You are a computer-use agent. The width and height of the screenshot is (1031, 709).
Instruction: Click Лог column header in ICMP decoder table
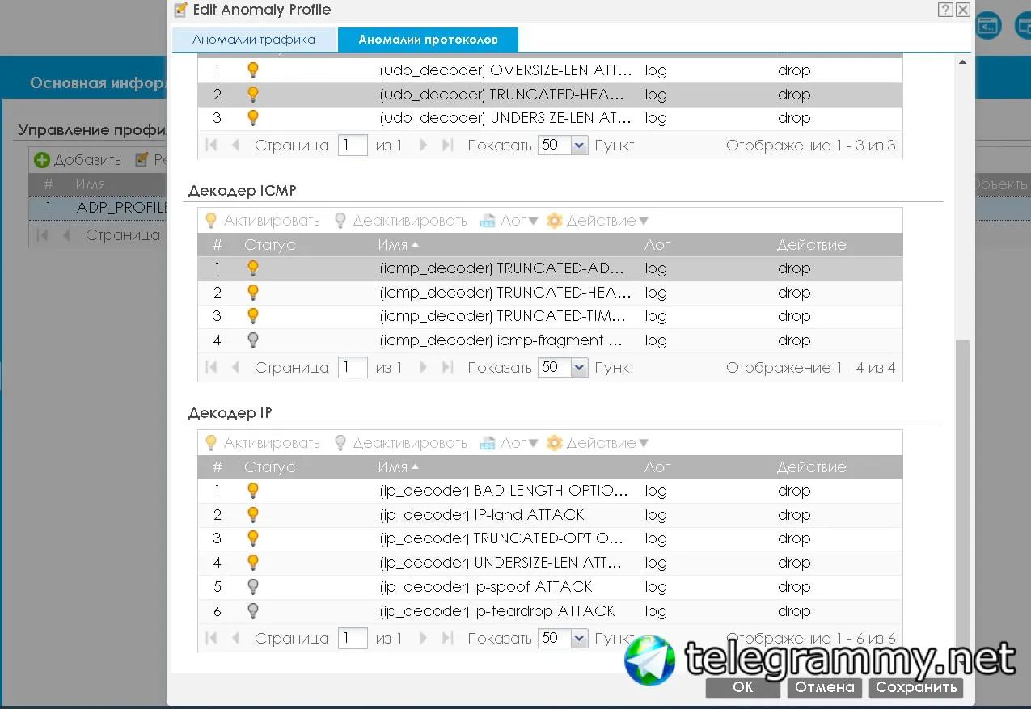(x=657, y=245)
